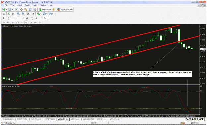
Task: Select the Trendline drawing tool
Action: 23,18
